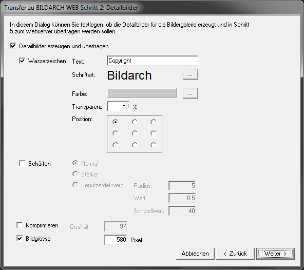Select top-right watermark position
The image size is (304, 270).
(153, 122)
